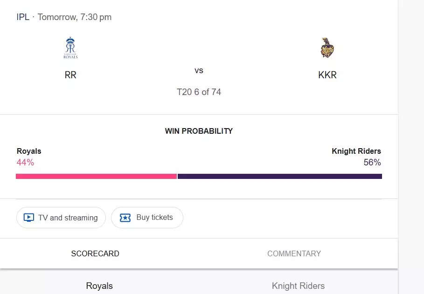This screenshot has height=294, width=424.
Task: Select the Royals tab under the scorecard
Action: [x=99, y=286]
